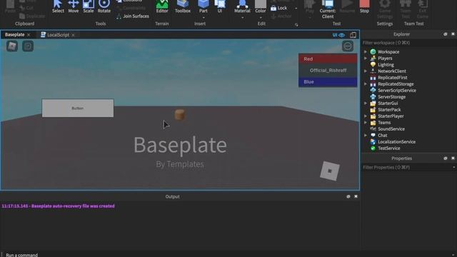Undock the Output panel

coord(348,196)
